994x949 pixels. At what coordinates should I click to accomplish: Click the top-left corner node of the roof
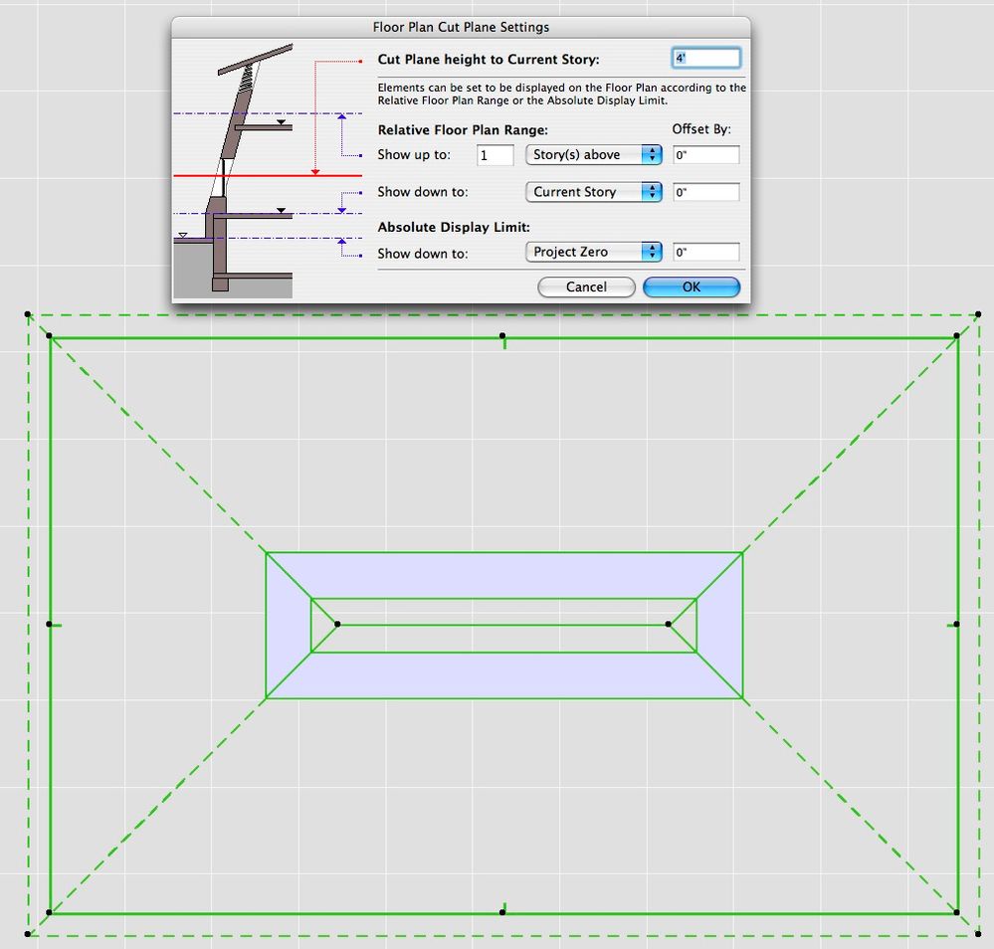tap(49, 335)
